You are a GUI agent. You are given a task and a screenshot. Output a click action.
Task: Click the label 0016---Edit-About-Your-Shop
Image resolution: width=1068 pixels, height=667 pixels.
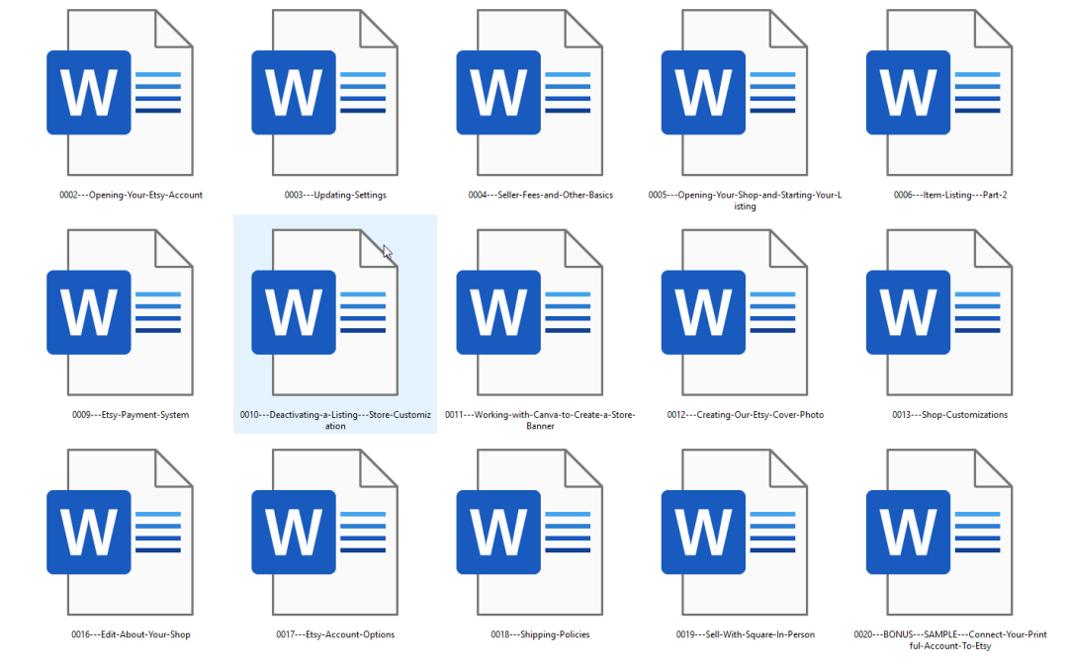pos(131,634)
